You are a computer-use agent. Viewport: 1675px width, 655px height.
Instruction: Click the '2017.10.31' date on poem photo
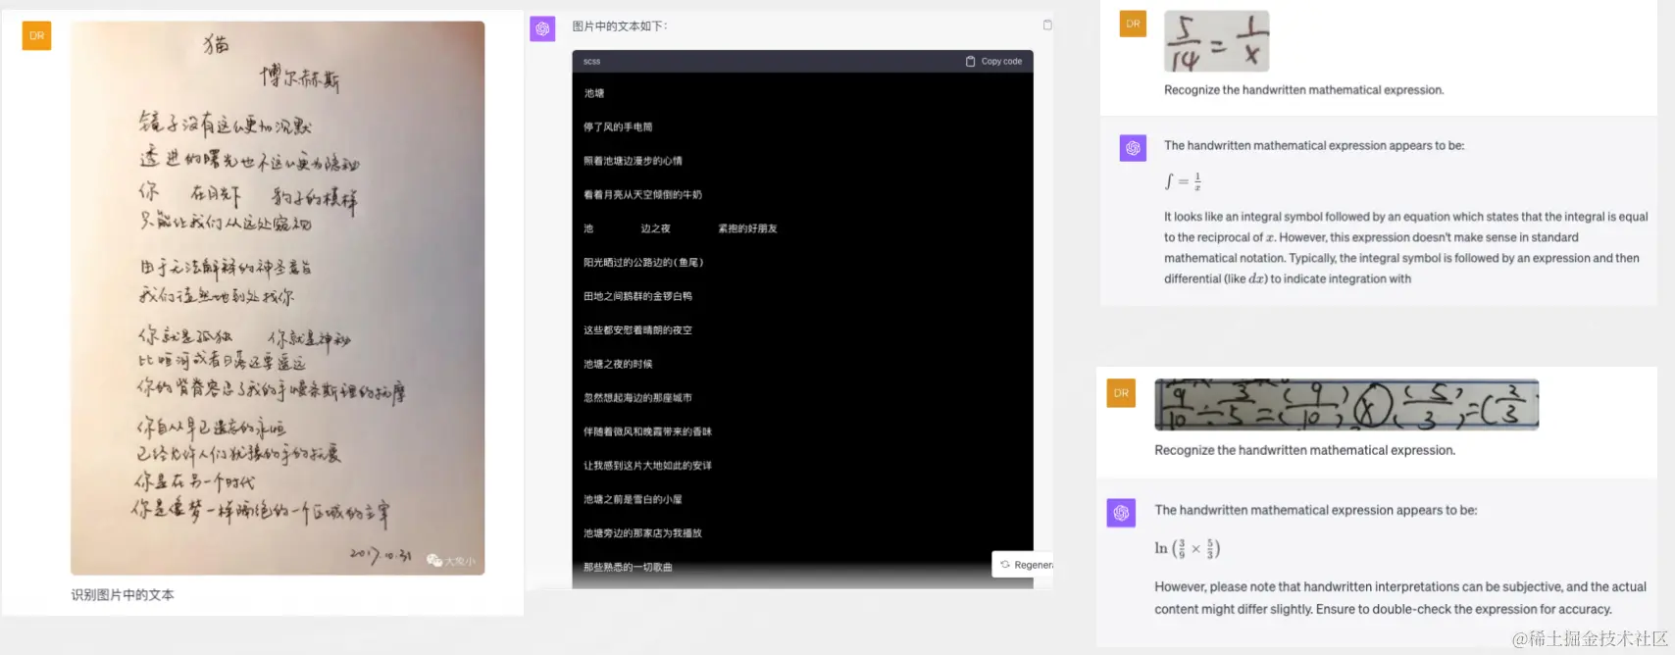tap(381, 555)
